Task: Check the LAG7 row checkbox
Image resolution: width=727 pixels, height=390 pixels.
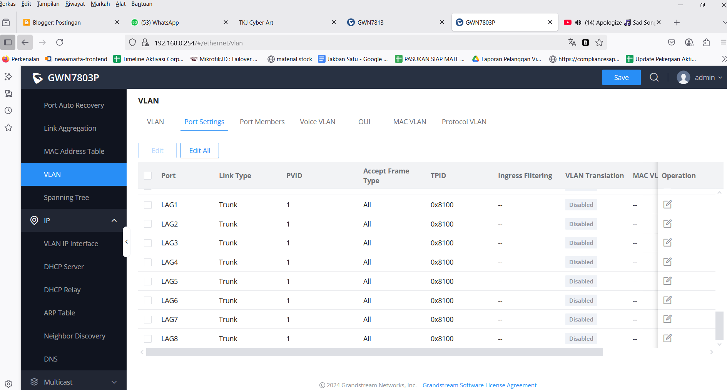Action: point(148,320)
